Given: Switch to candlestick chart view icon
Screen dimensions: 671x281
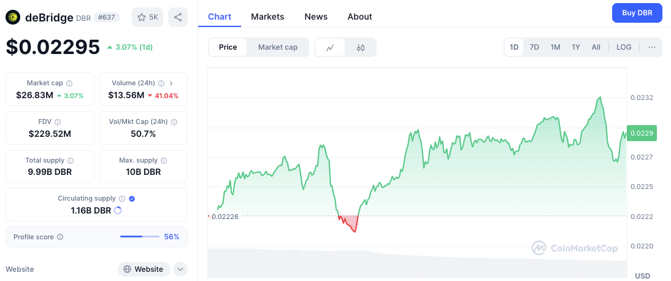Looking at the screenshot, I should tap(360, 47).
